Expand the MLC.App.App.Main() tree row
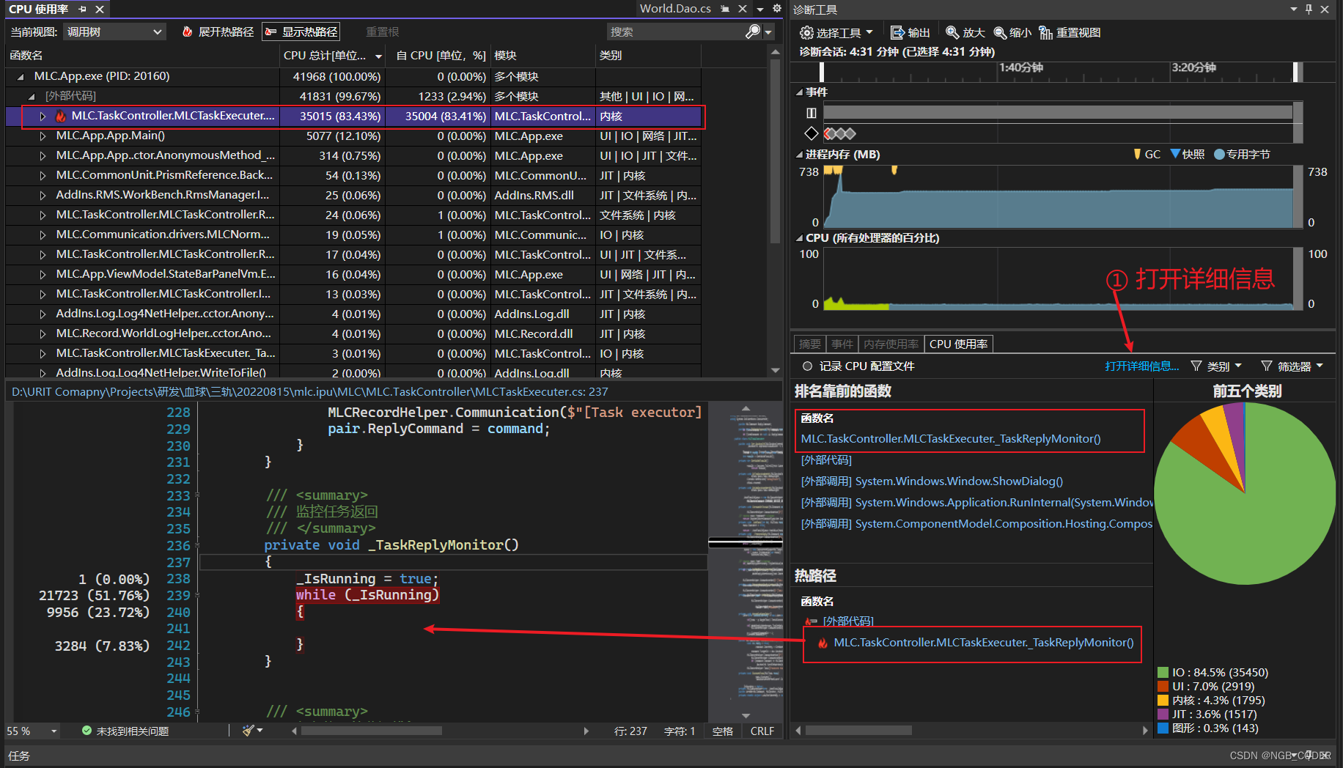Image resolution: width=1343 pixels, height=768 pixels. [x=43, y=136]
